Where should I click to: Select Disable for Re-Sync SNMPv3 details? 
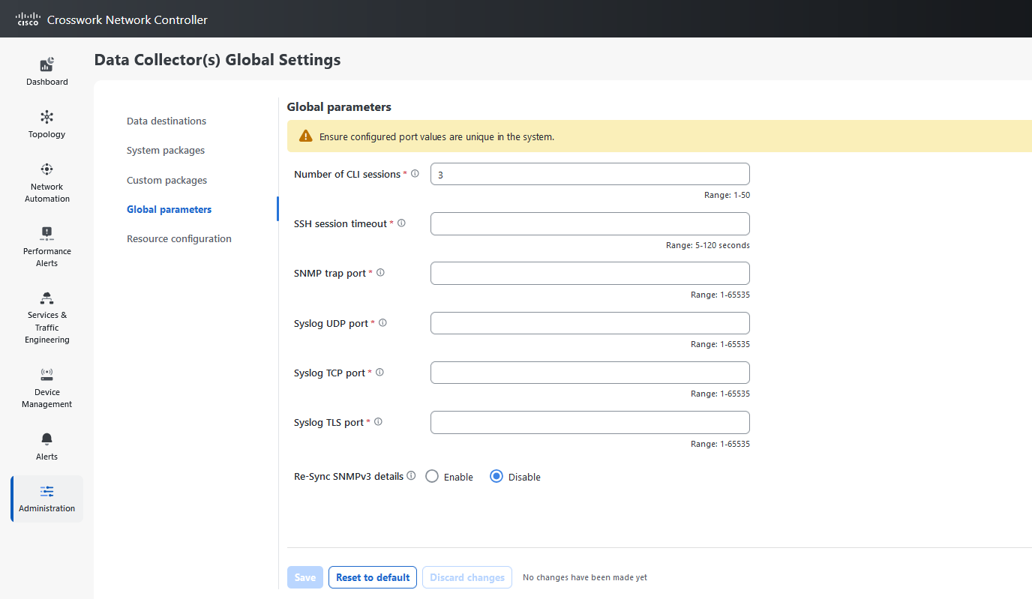pyautogui.click(x=496, y=476)
